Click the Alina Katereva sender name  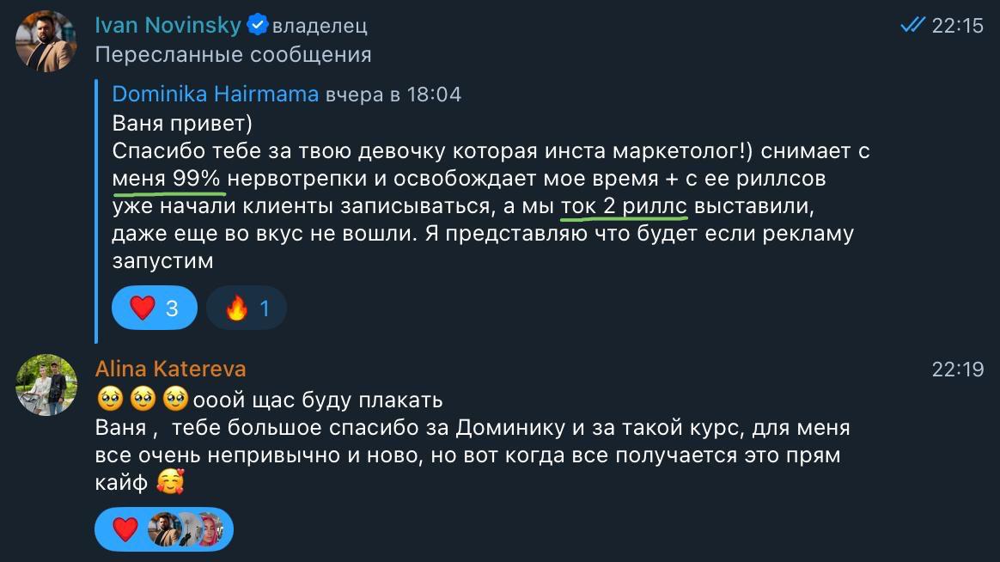pyautogui.click(x=170, y=370)
